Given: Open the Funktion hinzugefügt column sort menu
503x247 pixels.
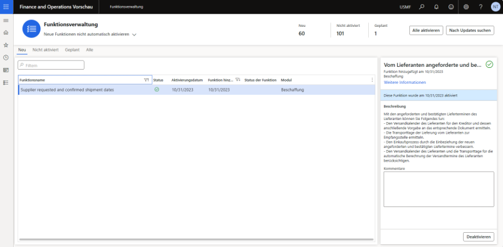Looking at the screenshot, I should point(238,80).
